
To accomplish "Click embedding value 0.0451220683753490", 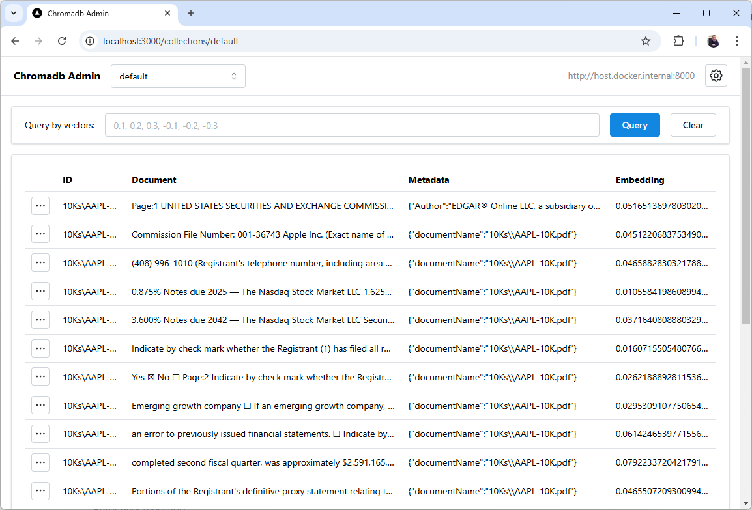I will point(662,234).
